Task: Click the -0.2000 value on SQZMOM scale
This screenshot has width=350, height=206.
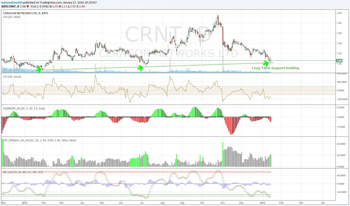Action: pyautogui.click(x=340, y=127)
